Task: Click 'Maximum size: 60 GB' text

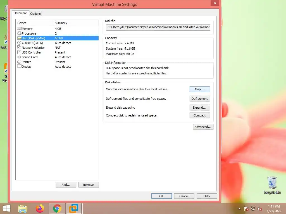Action: coord(120,54)
